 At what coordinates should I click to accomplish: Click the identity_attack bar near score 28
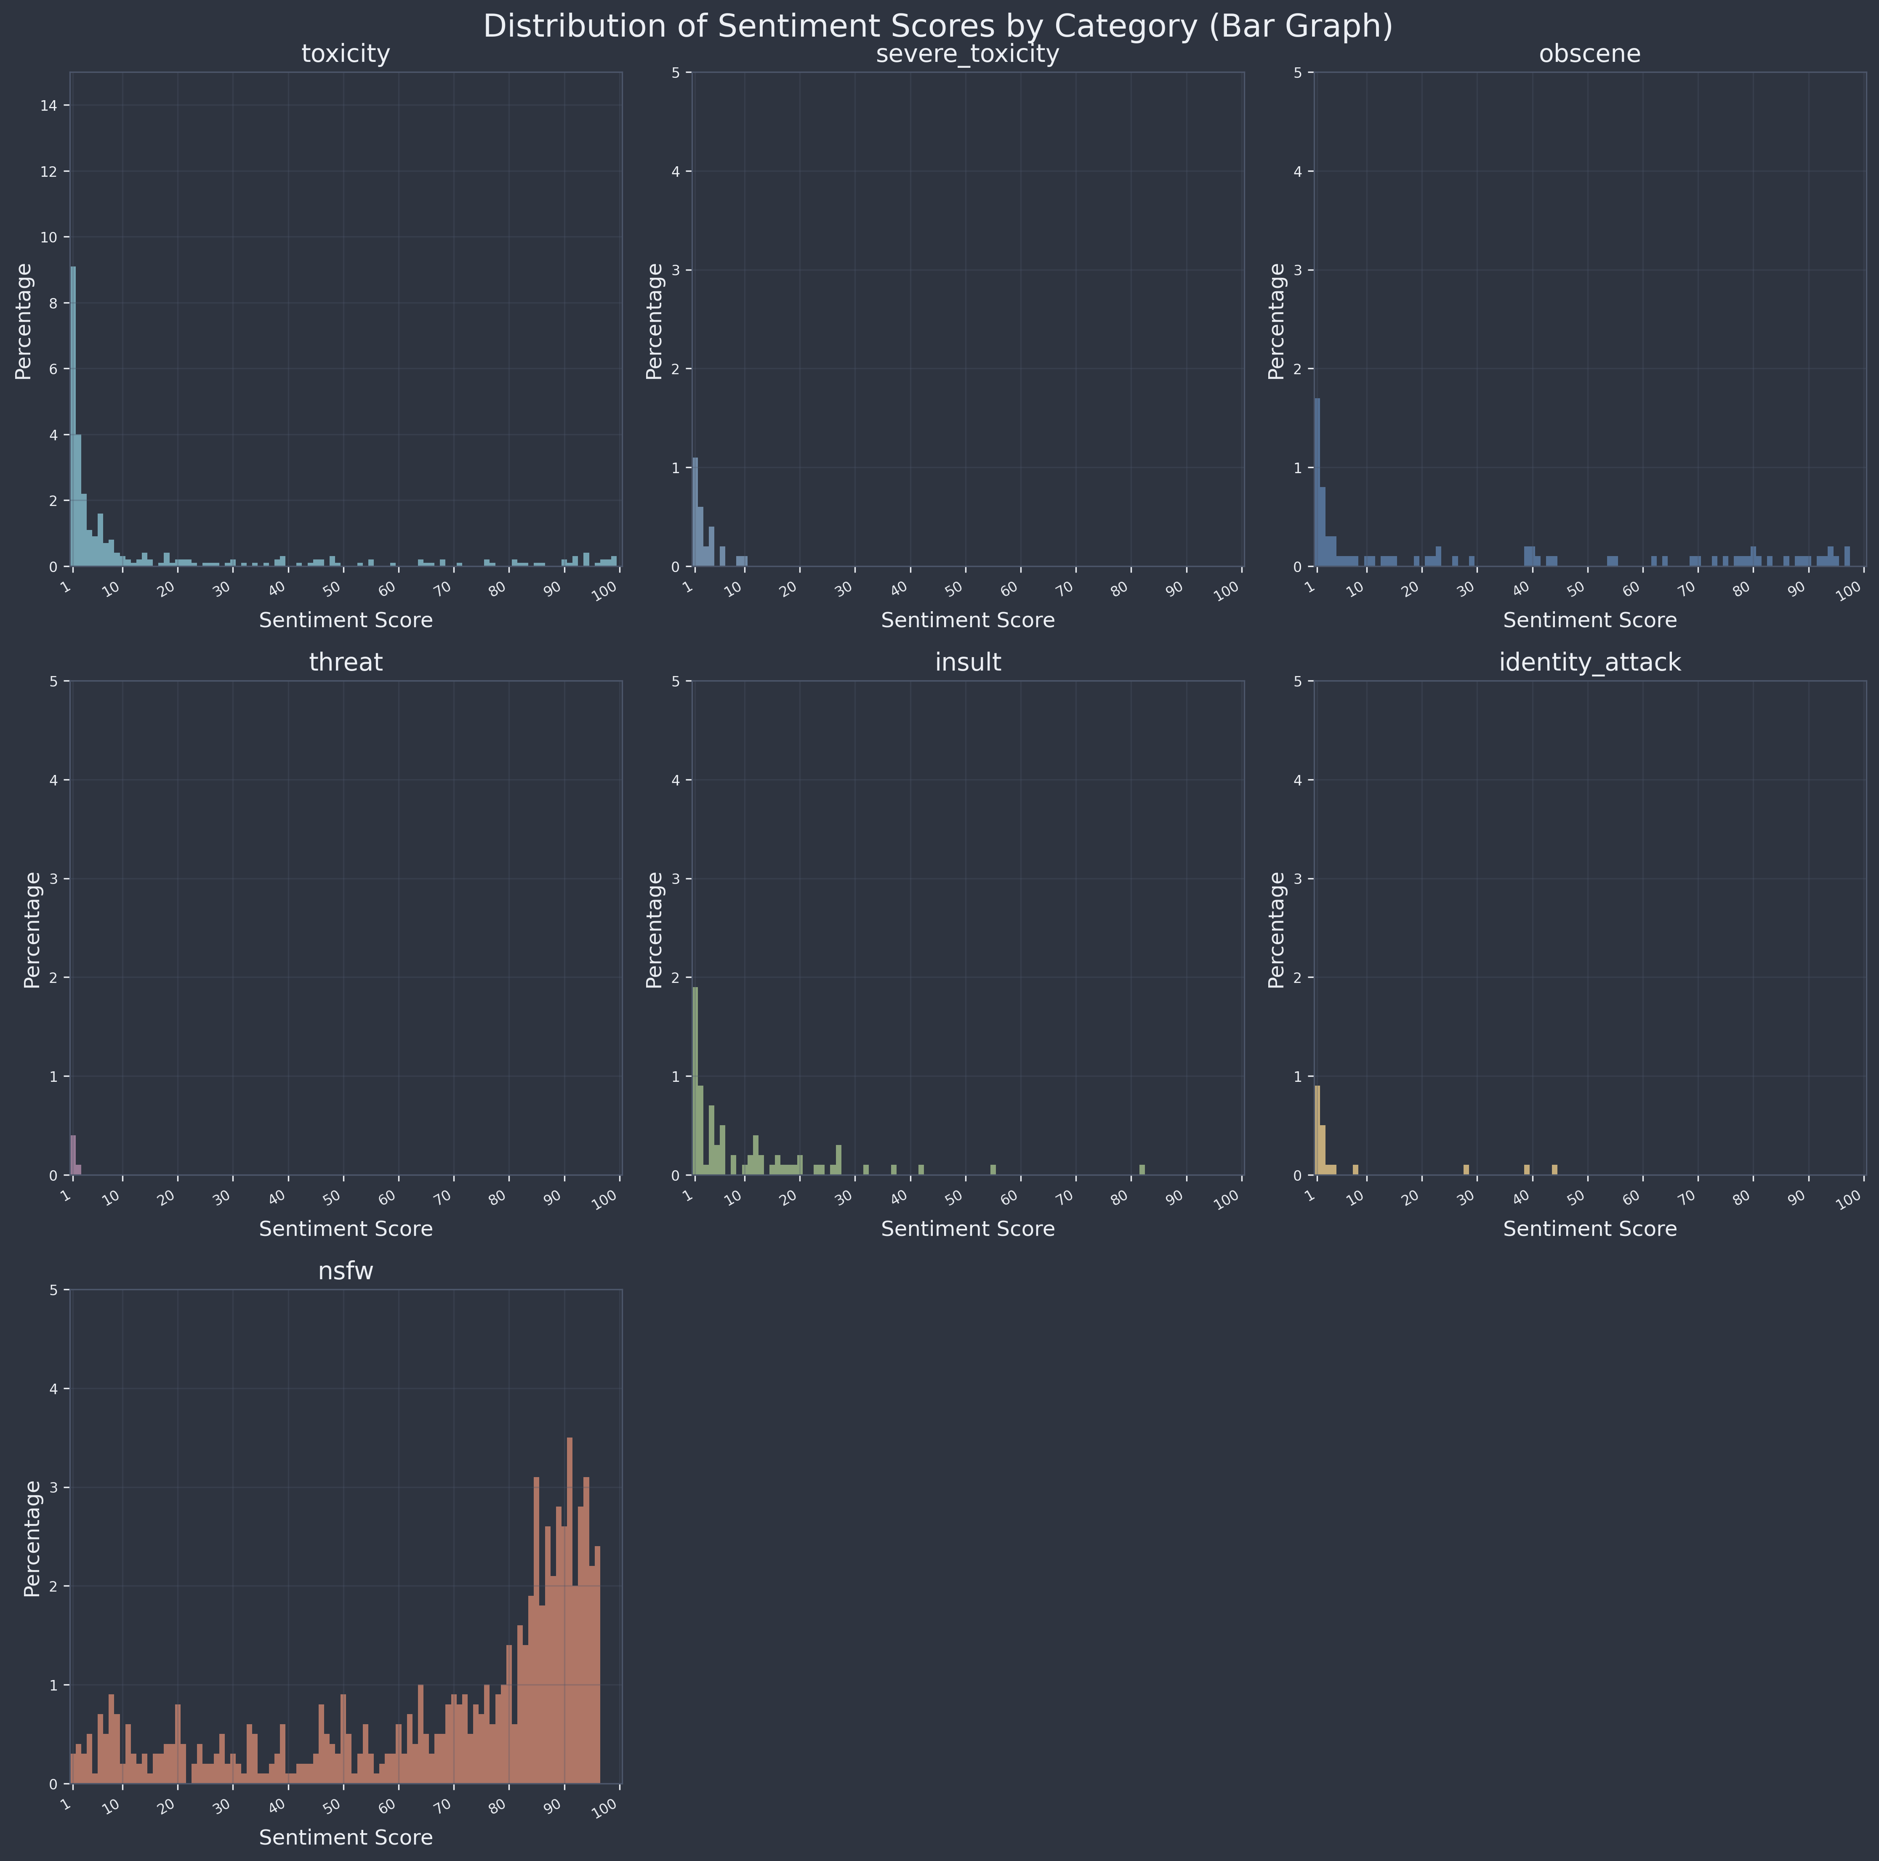tap(1466, 1170)
